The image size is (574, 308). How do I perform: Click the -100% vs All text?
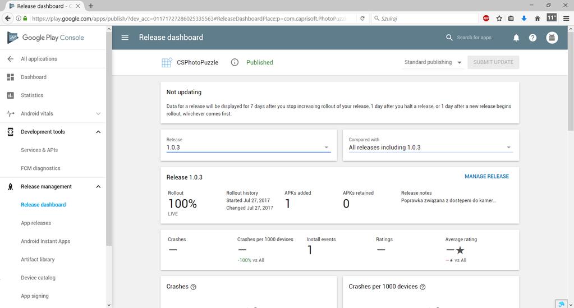pos(251,260)
